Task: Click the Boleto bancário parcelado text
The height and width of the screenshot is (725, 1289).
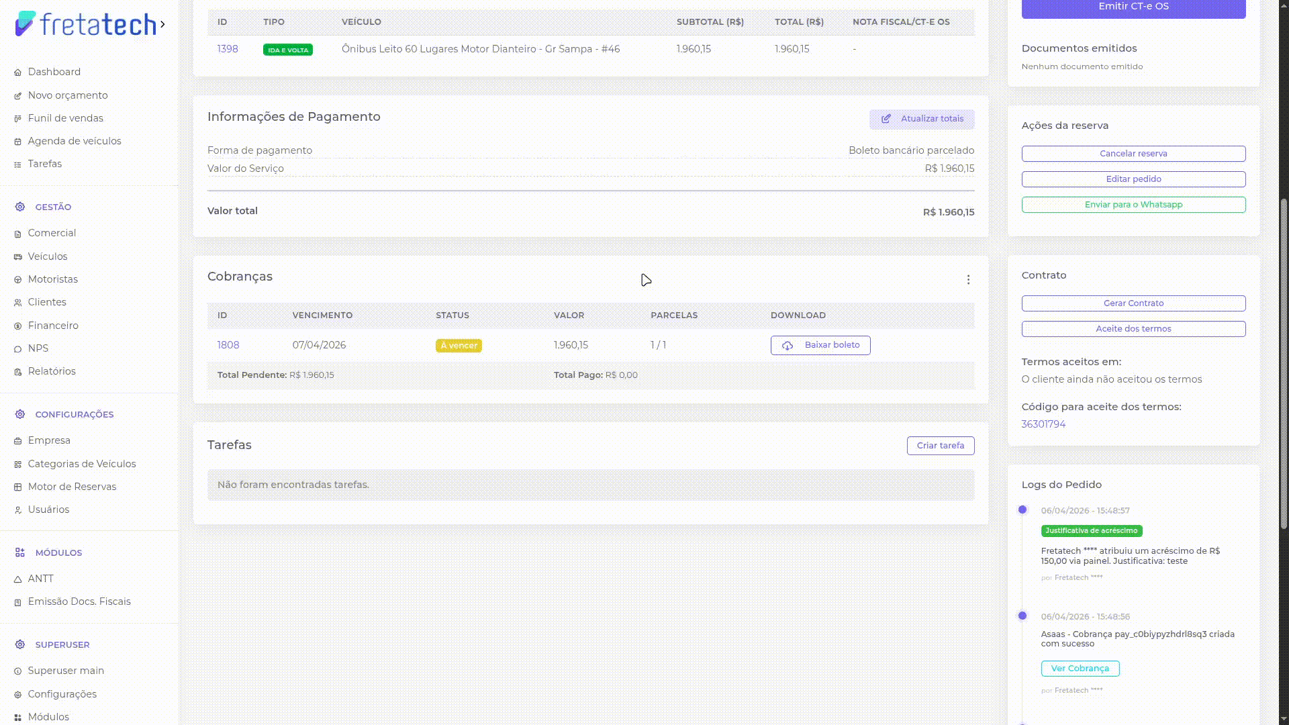Action: coord(911,150)
